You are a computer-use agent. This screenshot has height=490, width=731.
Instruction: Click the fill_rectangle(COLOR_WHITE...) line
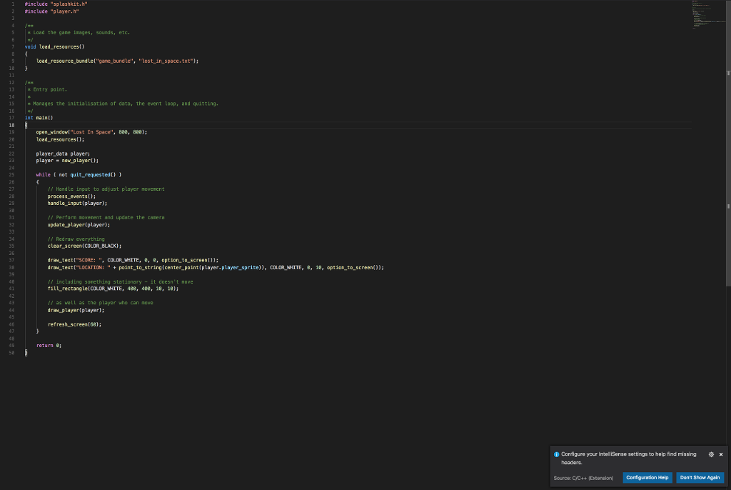tap(113, 289)
